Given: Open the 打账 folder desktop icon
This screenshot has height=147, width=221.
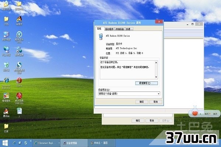Looking at the screenshot, I should tap(6, 126).
